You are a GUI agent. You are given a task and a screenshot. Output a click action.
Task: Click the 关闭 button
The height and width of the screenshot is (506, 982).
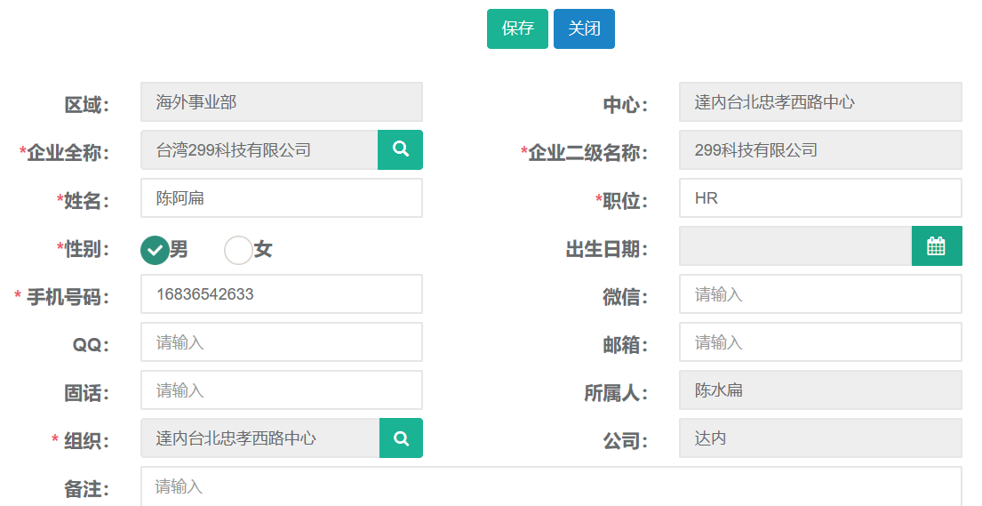[x=584, y=28]
